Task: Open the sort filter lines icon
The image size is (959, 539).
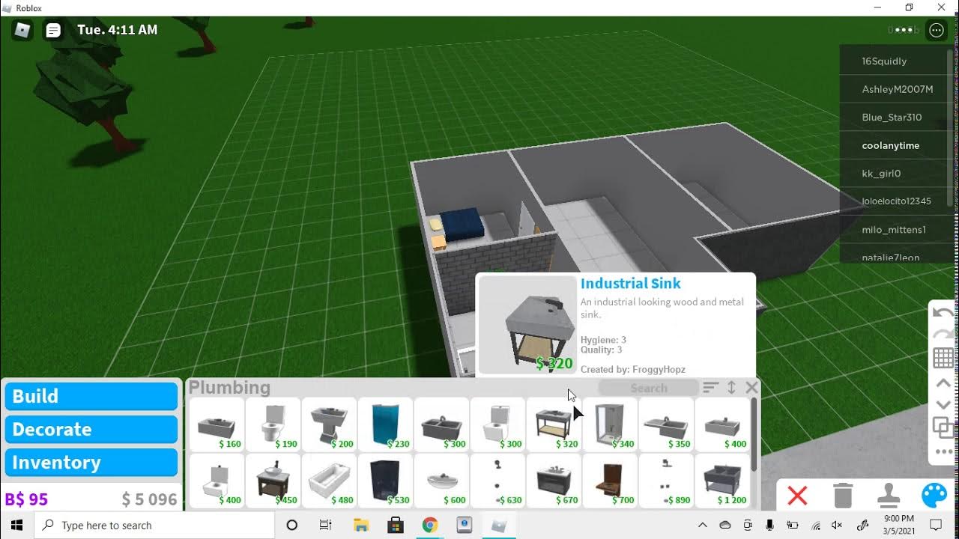Action: (711, 387)
